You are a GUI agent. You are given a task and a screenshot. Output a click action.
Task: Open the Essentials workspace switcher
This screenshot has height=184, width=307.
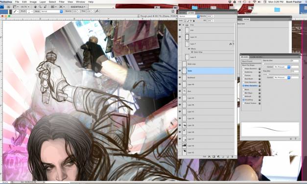78,7
